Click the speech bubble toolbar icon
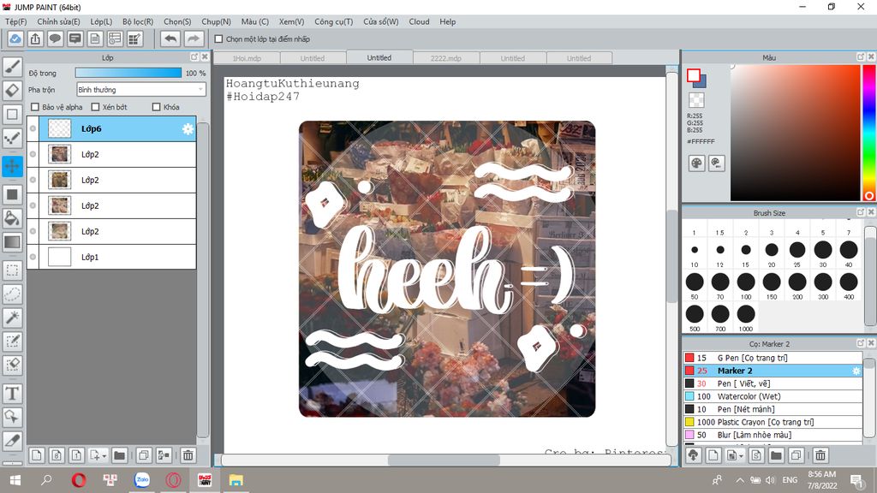Image resolution: width=877 pixels, height=493 pixels. [x=55, y=39]
